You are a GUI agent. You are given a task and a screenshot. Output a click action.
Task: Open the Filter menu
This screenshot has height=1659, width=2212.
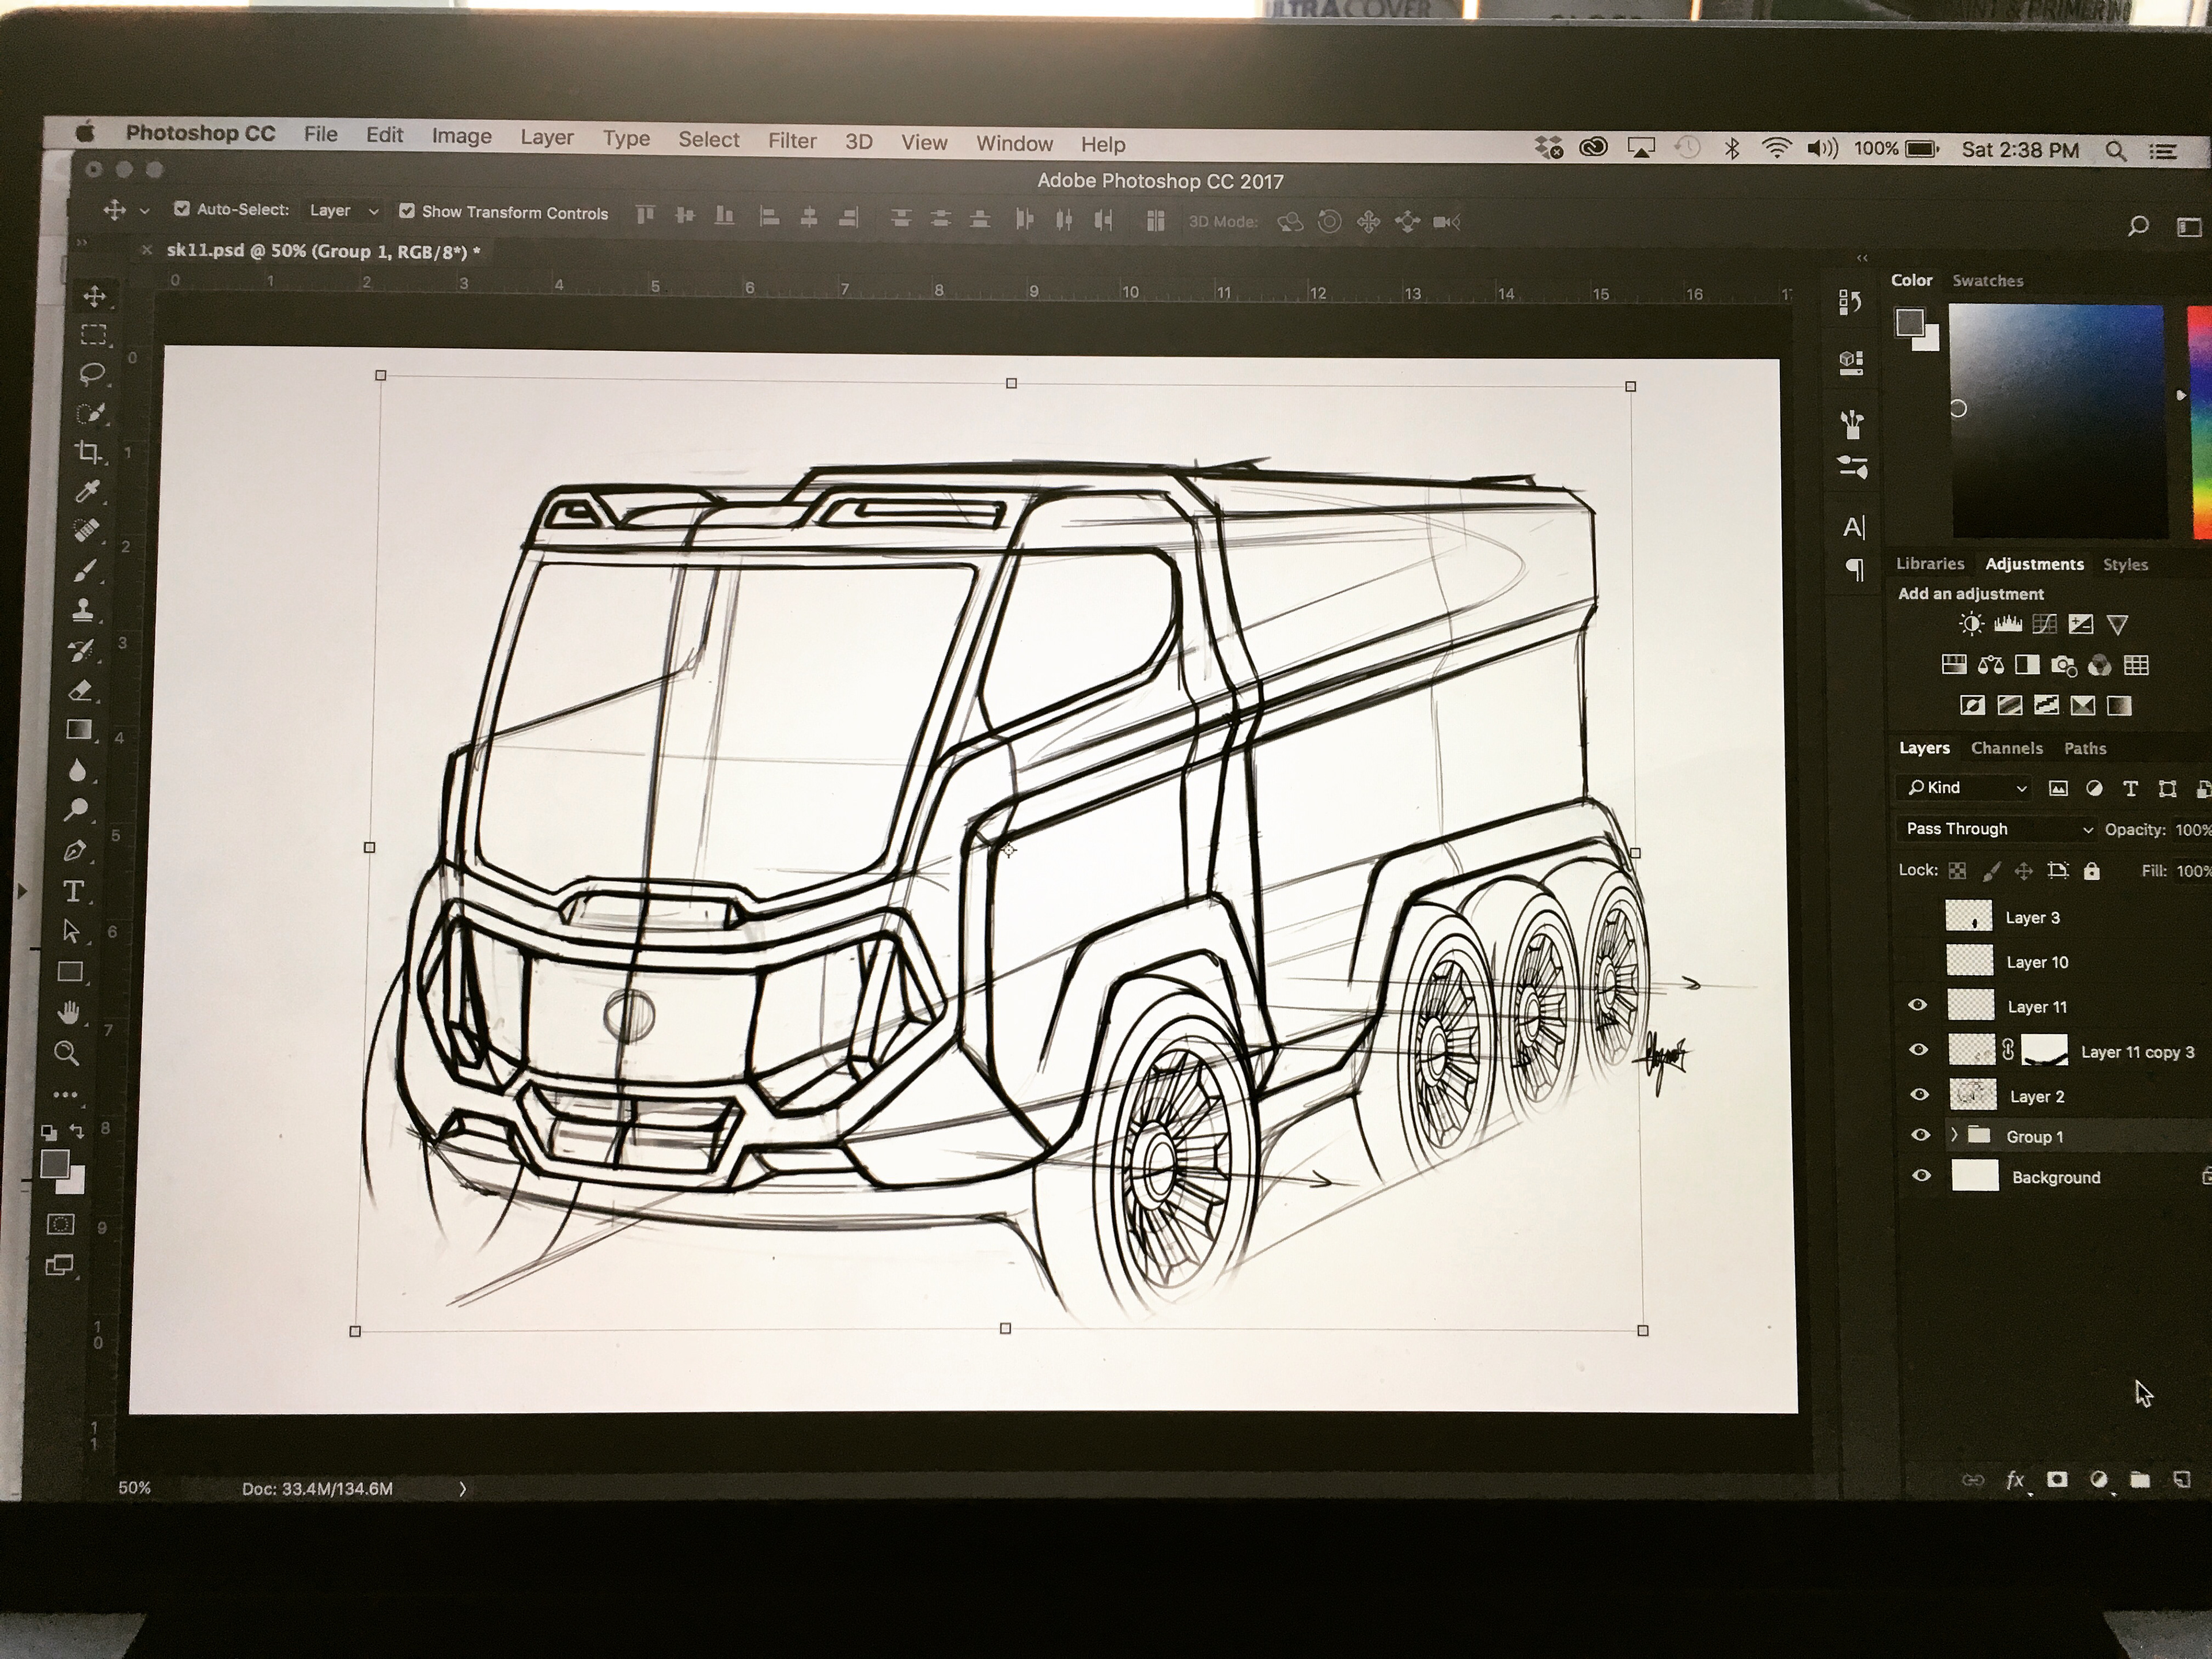point(792,141)
